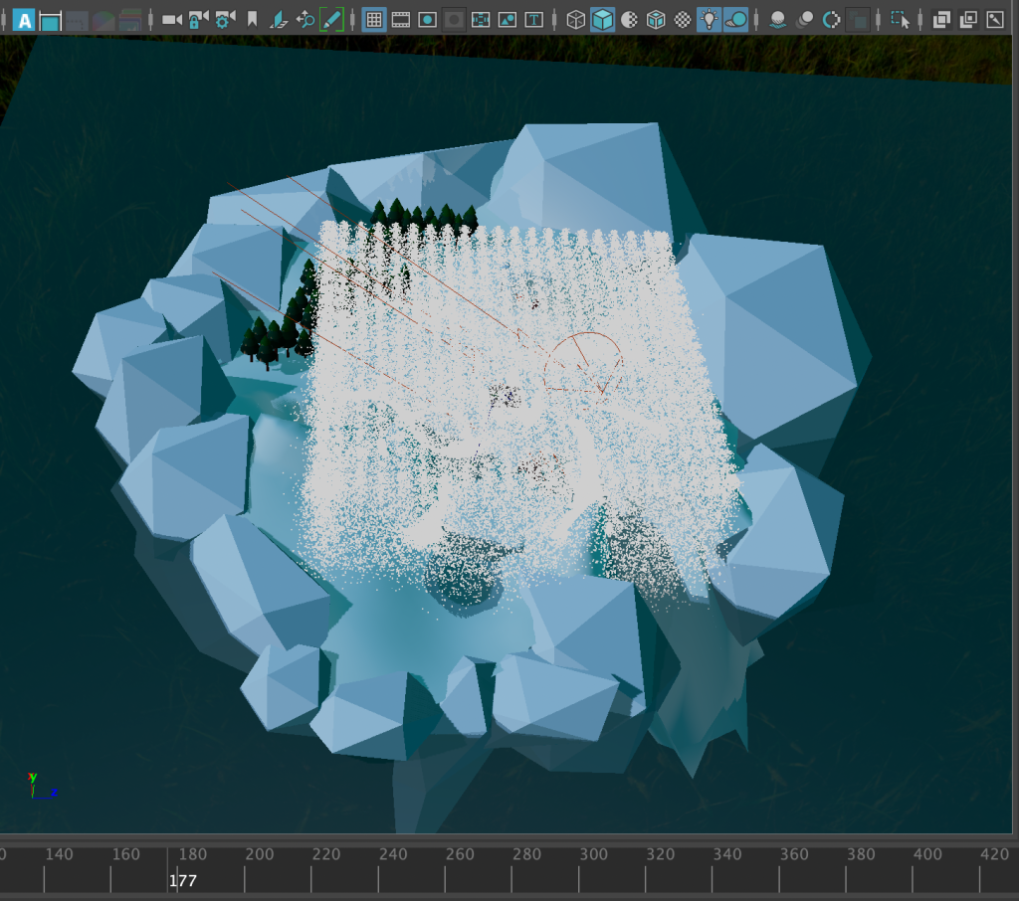Screen dimensions: 1019x901
Task: Click the X-Ray overlapping squares icon
Action: coord(941,20)
